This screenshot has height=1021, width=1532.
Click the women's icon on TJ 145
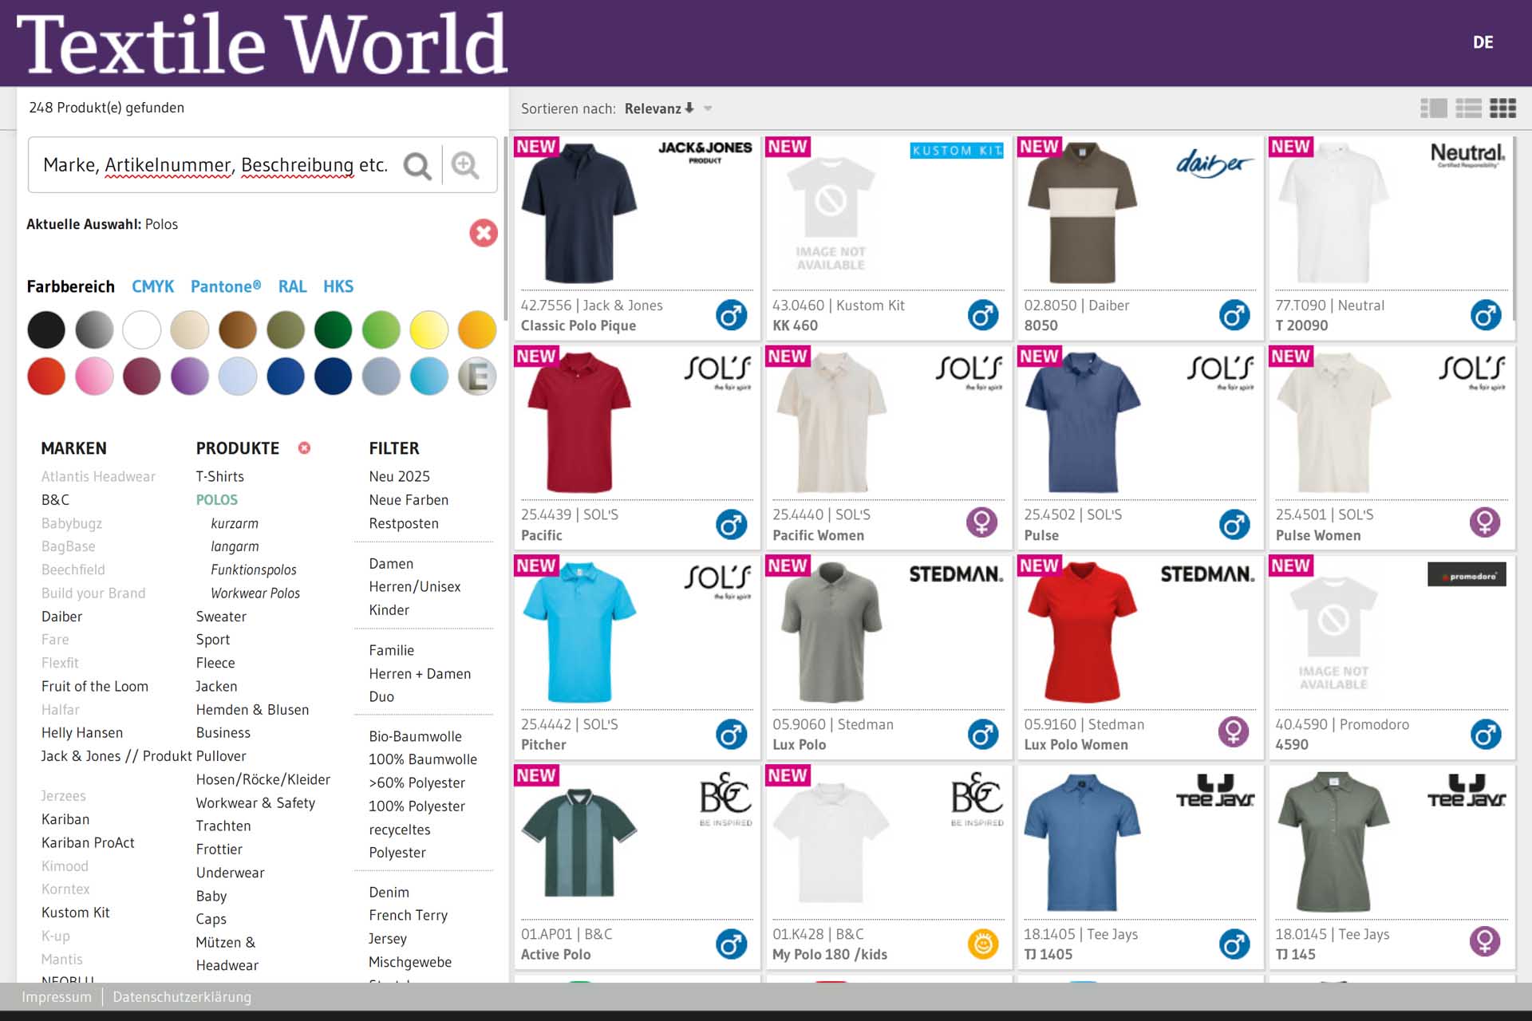point(1485,941)
